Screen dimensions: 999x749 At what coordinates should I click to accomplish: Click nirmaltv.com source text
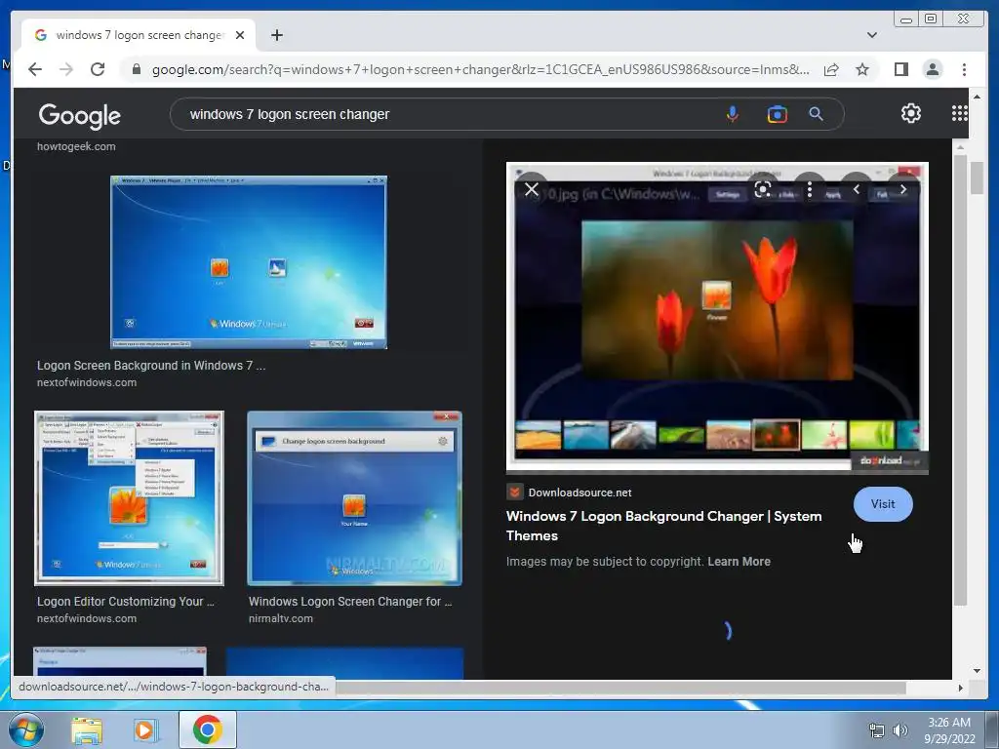pyautogui.click(x=280, y=618)
